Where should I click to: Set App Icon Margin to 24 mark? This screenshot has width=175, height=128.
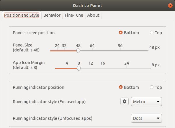127,68
